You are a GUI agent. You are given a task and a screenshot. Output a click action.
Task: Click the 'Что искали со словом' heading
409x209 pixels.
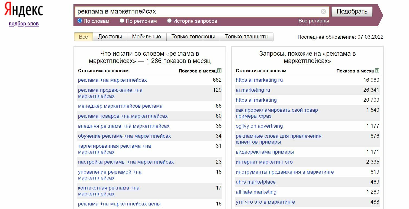pyautogui.click(x=150, y=57)
